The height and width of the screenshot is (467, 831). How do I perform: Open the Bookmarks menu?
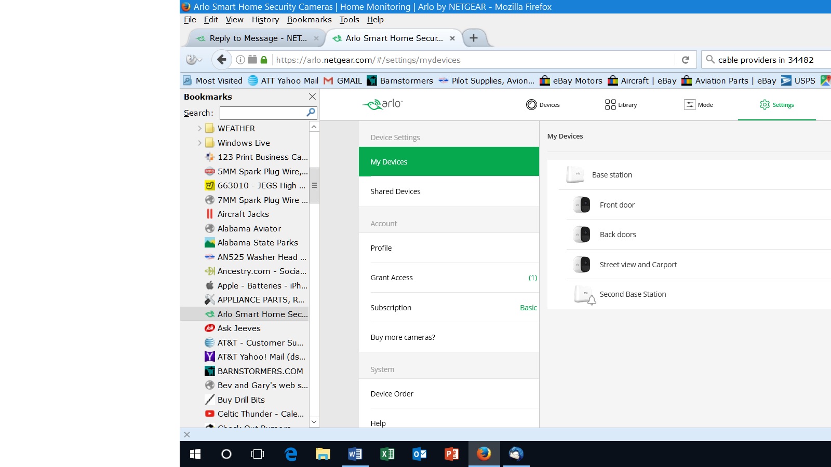(x=309, y=20)
